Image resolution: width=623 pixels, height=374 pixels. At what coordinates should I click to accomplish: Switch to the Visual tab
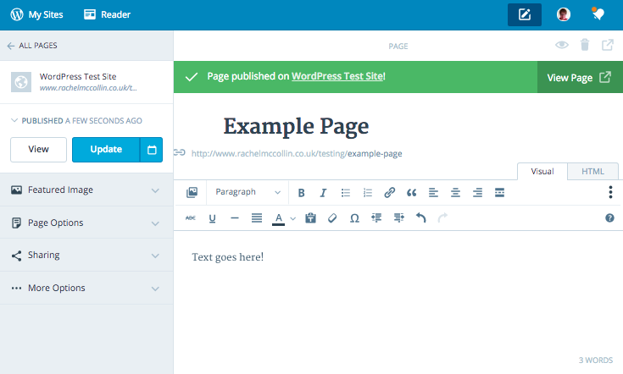[x=542, y=171]
